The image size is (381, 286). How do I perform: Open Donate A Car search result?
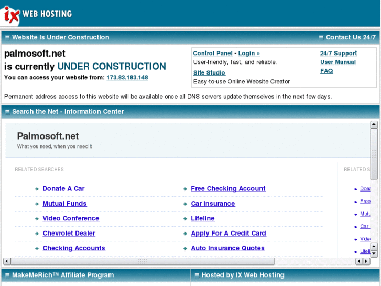63,188
